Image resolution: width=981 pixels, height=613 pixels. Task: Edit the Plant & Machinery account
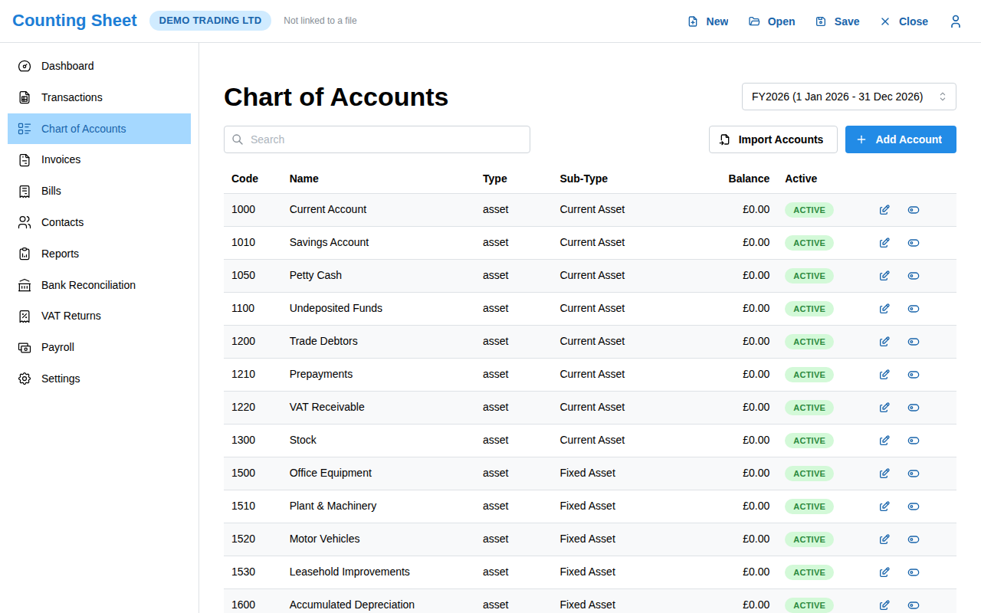884,506
